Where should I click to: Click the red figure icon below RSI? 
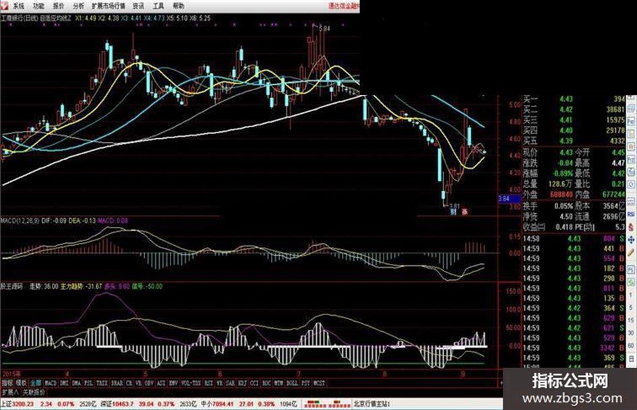(x=631, y=227)
